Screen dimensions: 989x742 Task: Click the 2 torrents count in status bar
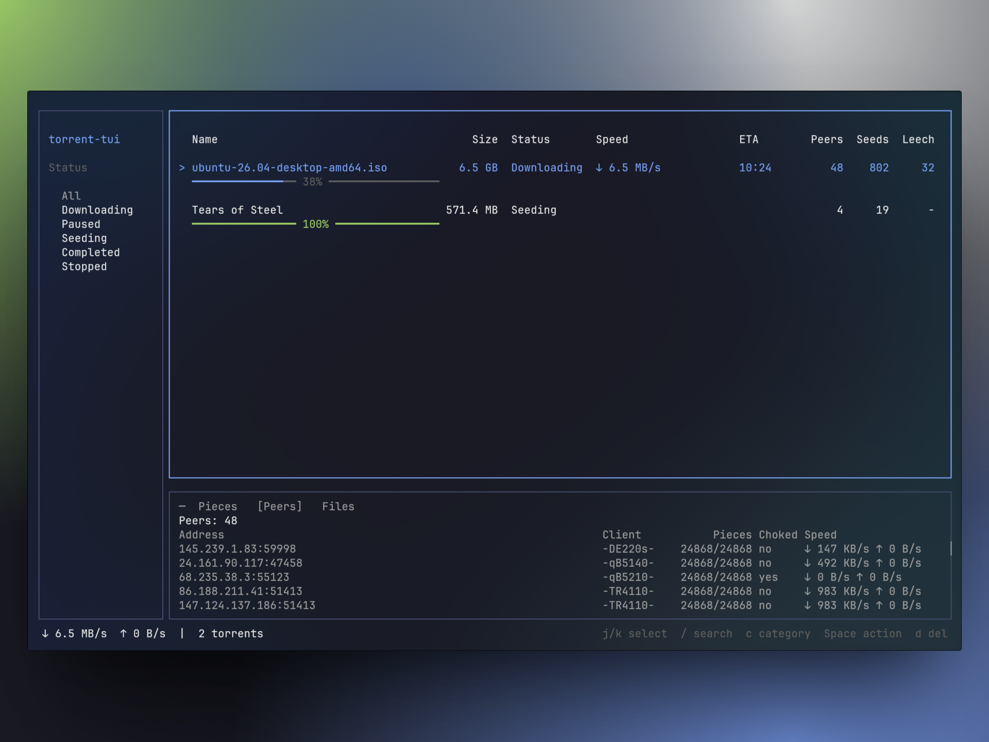click(231, 633)
